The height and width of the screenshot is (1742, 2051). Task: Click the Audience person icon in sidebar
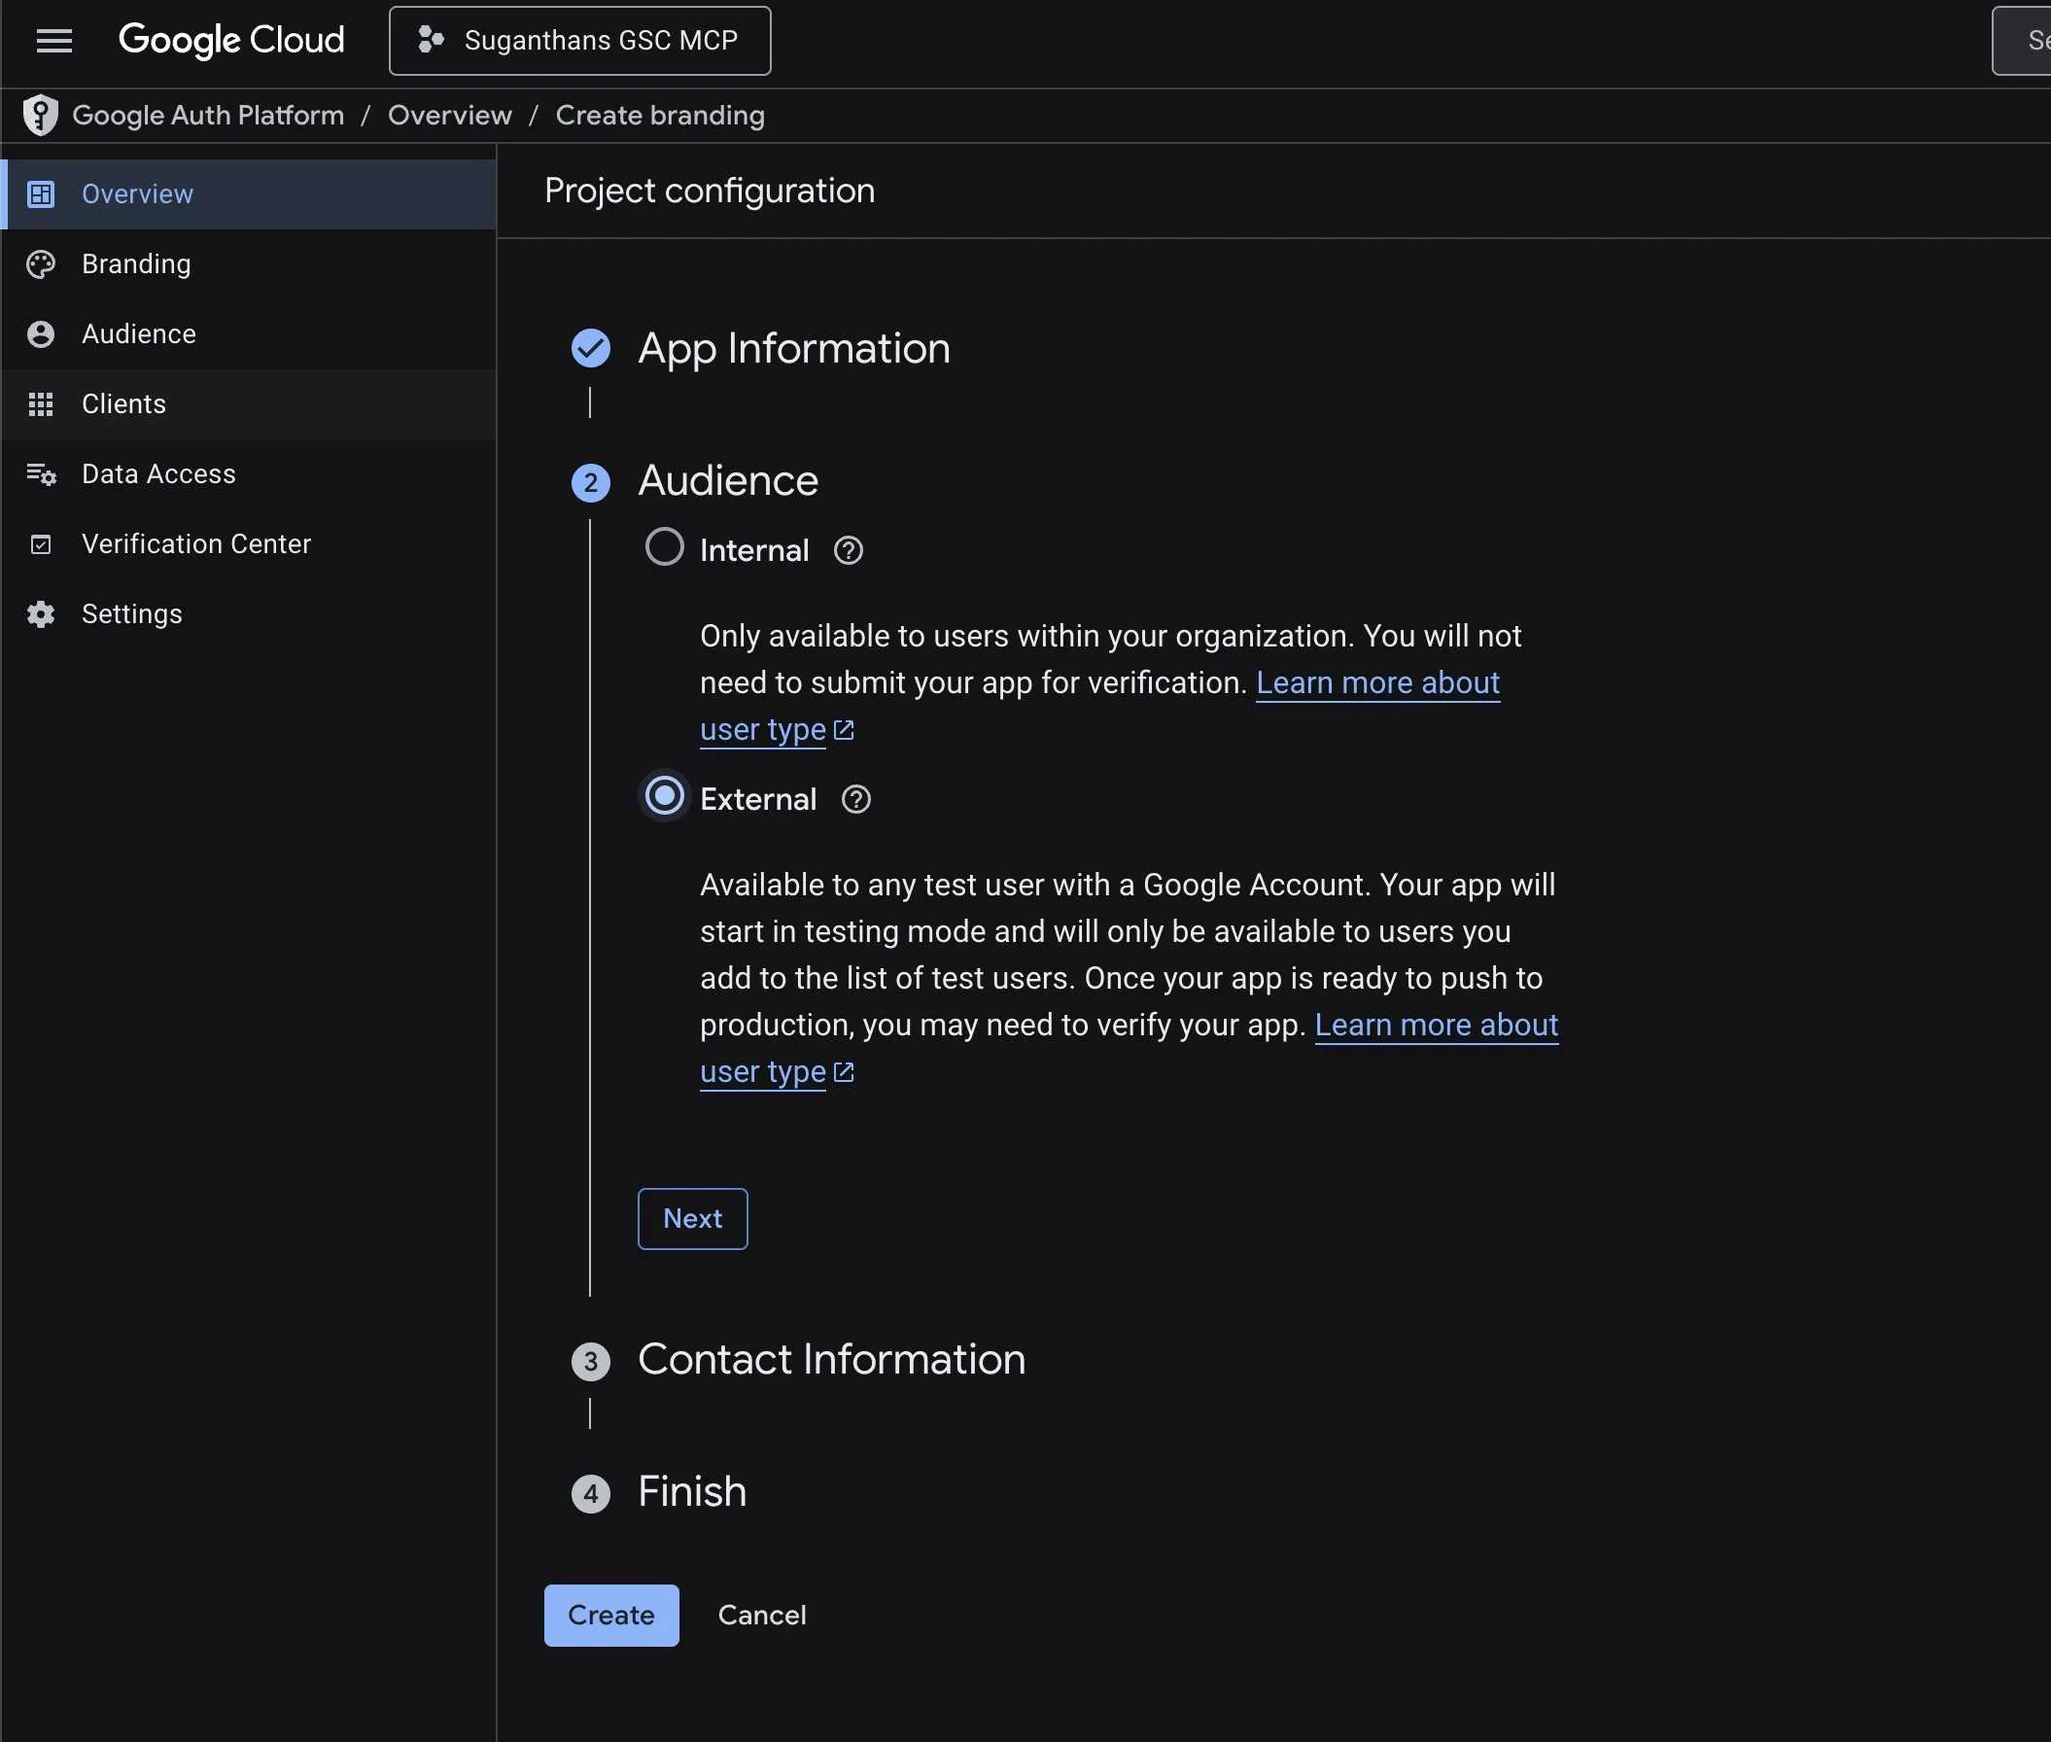pyautogui.click(x=41, y=333)
